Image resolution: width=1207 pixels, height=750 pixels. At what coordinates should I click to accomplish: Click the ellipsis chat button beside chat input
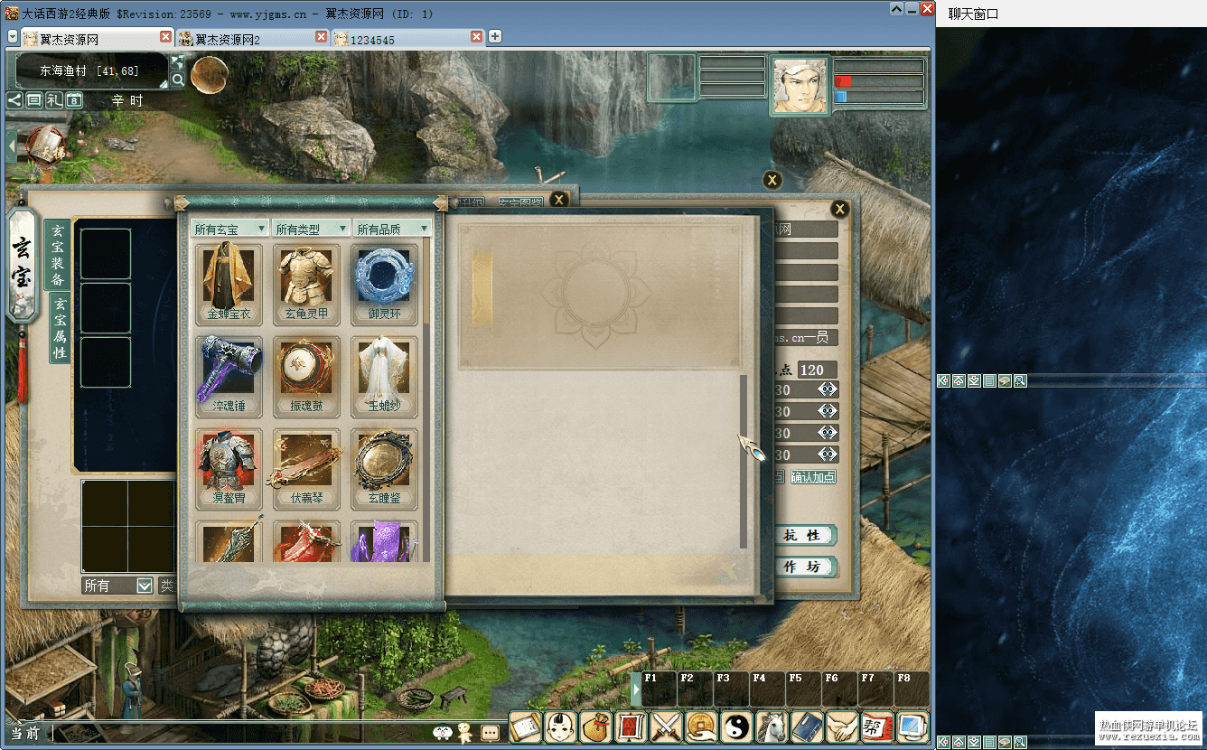[x=490, y=733]
